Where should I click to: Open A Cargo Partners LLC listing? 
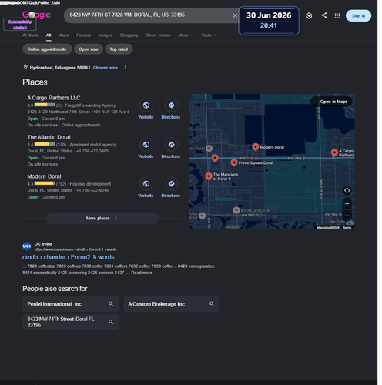[x=54, y=98]
